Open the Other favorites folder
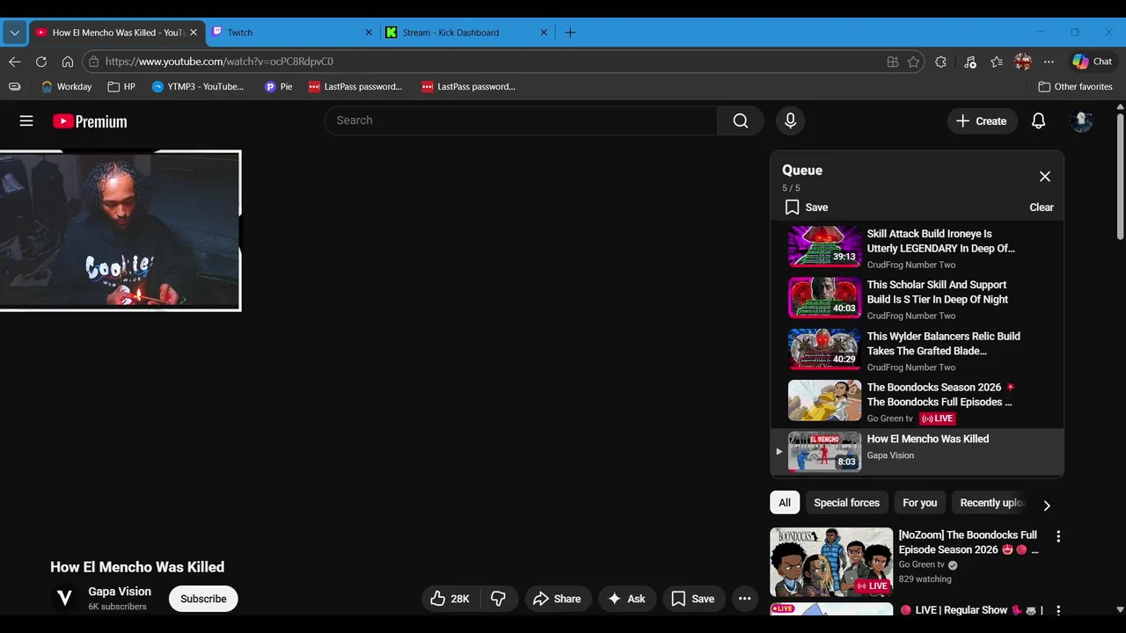The height and width of the screenshot is (633, 1126). point(1075,87)
